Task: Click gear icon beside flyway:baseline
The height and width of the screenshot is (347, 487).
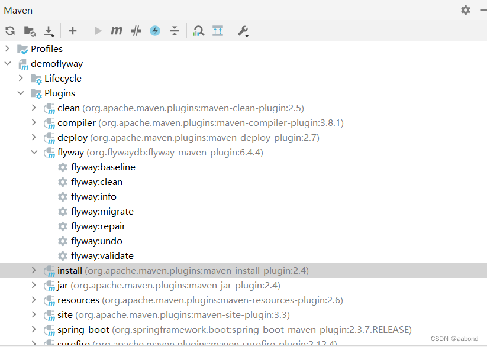Action: pyautogui.click(x=63, y=167)
